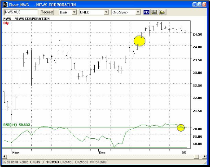Click the 05 year axis label
Image resolution: width=210 pixels, height=167 pixels.
(184, 153)
